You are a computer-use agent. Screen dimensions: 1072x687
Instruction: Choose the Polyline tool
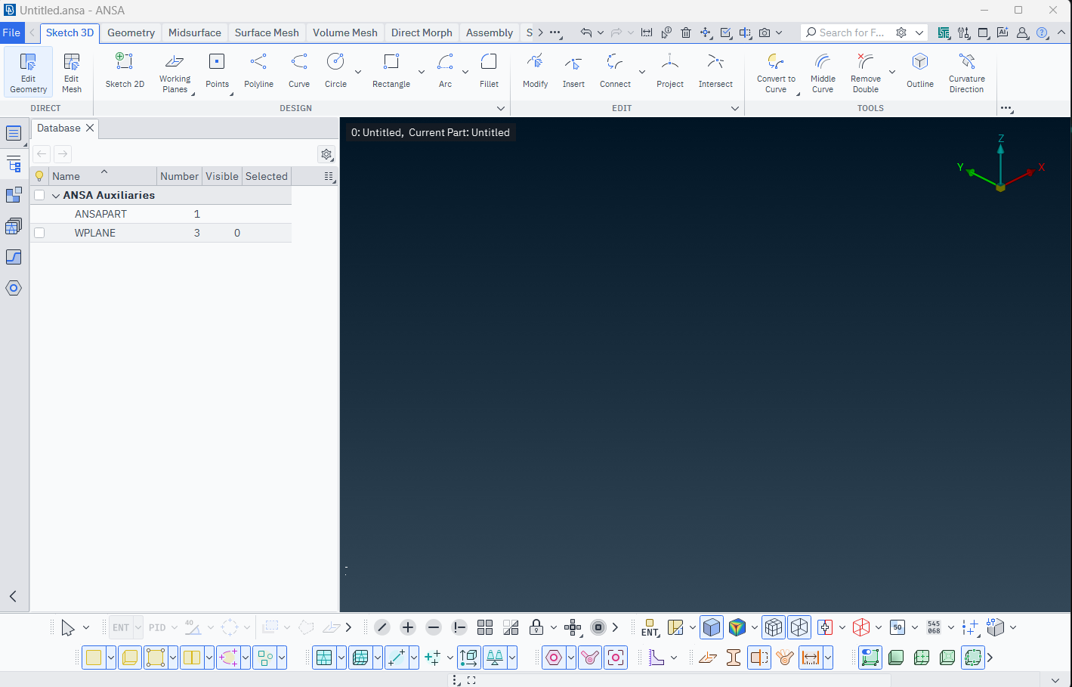[258, 71]
